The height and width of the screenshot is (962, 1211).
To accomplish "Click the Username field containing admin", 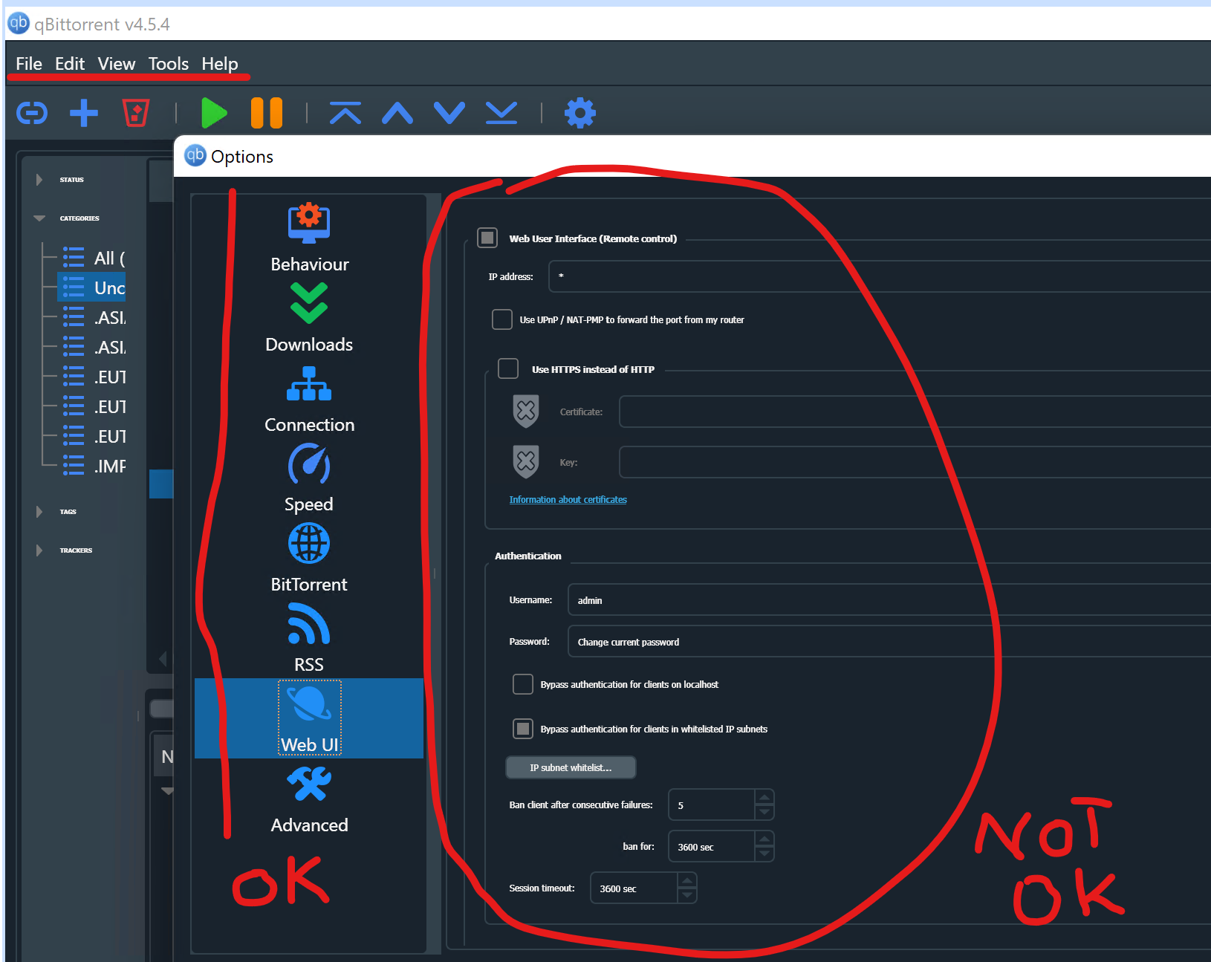I will tap(889, 599).
